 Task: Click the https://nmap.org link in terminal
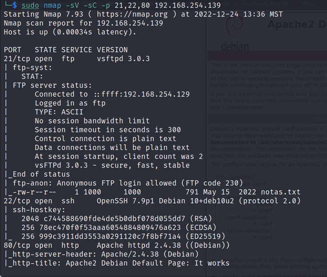(x=132, y=14)
